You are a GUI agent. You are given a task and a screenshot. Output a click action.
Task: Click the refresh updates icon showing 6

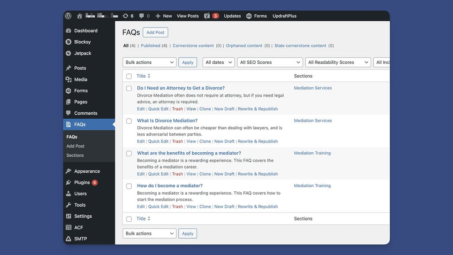[126, 15]
